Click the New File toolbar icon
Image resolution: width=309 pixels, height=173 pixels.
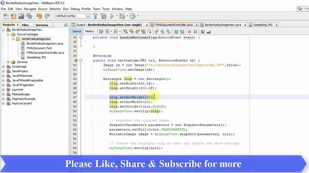pyautogui.click(x=6, y=16)
